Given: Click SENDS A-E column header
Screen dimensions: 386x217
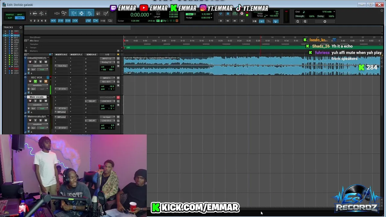Looking at the screenshot, I should click(x=91, y=55).
